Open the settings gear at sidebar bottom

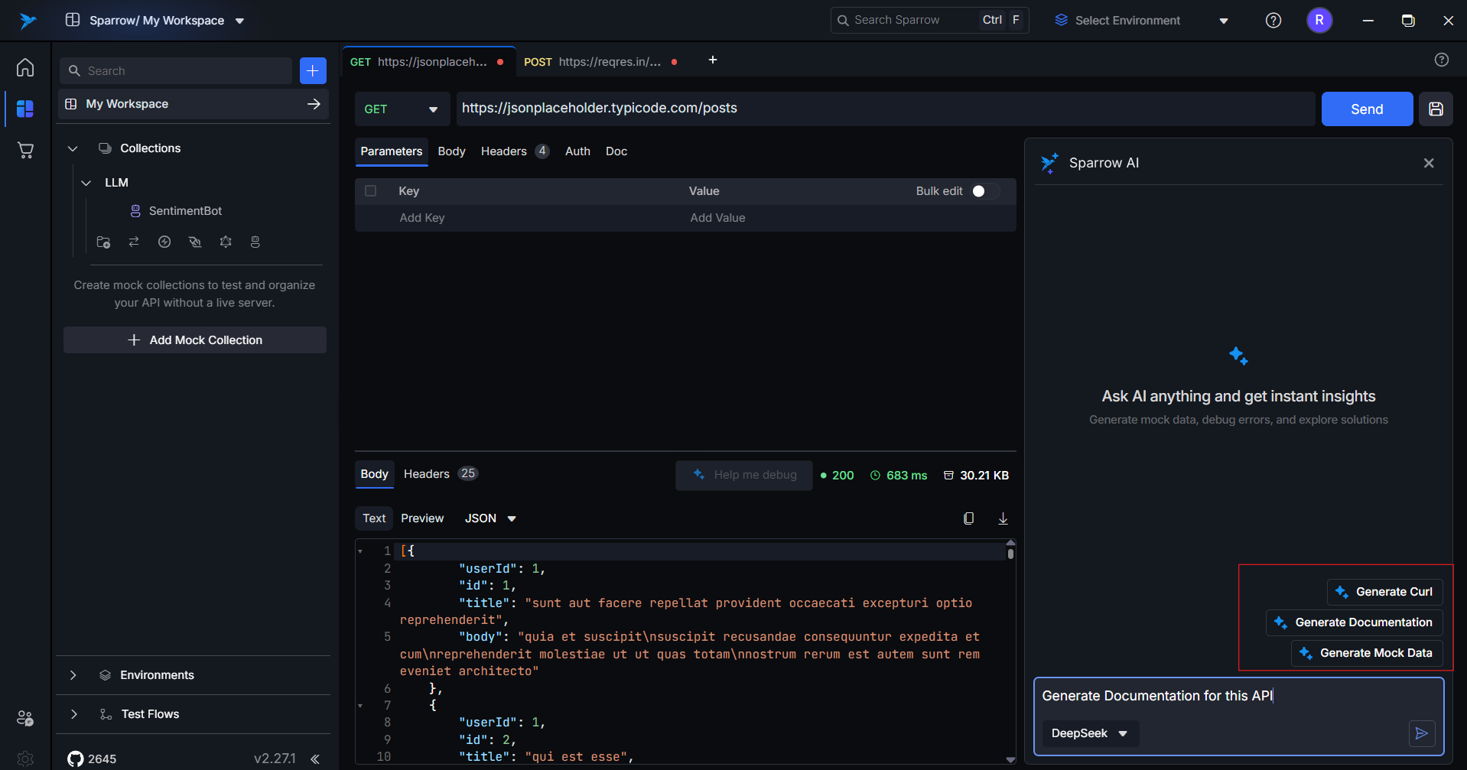pyautogui.click(x=25, y=759)
